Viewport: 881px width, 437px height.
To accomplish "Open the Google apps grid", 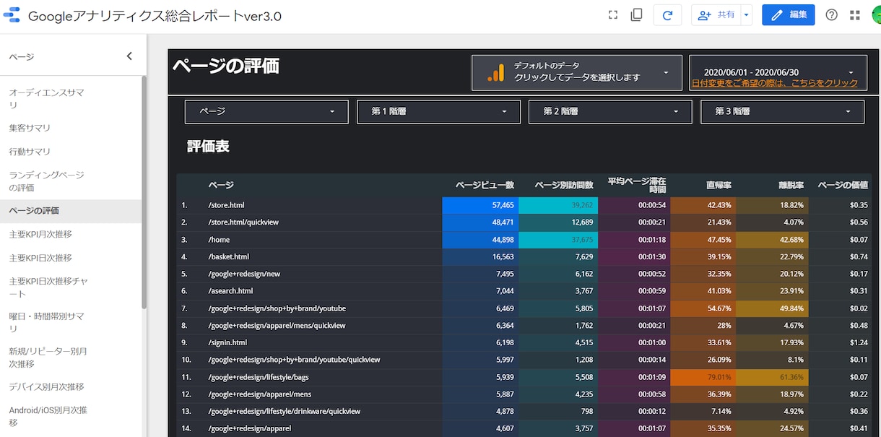I will 855,14.
